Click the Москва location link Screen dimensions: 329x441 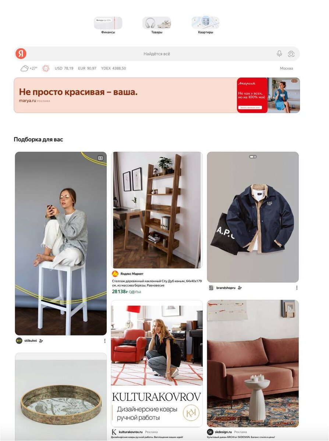286,68
